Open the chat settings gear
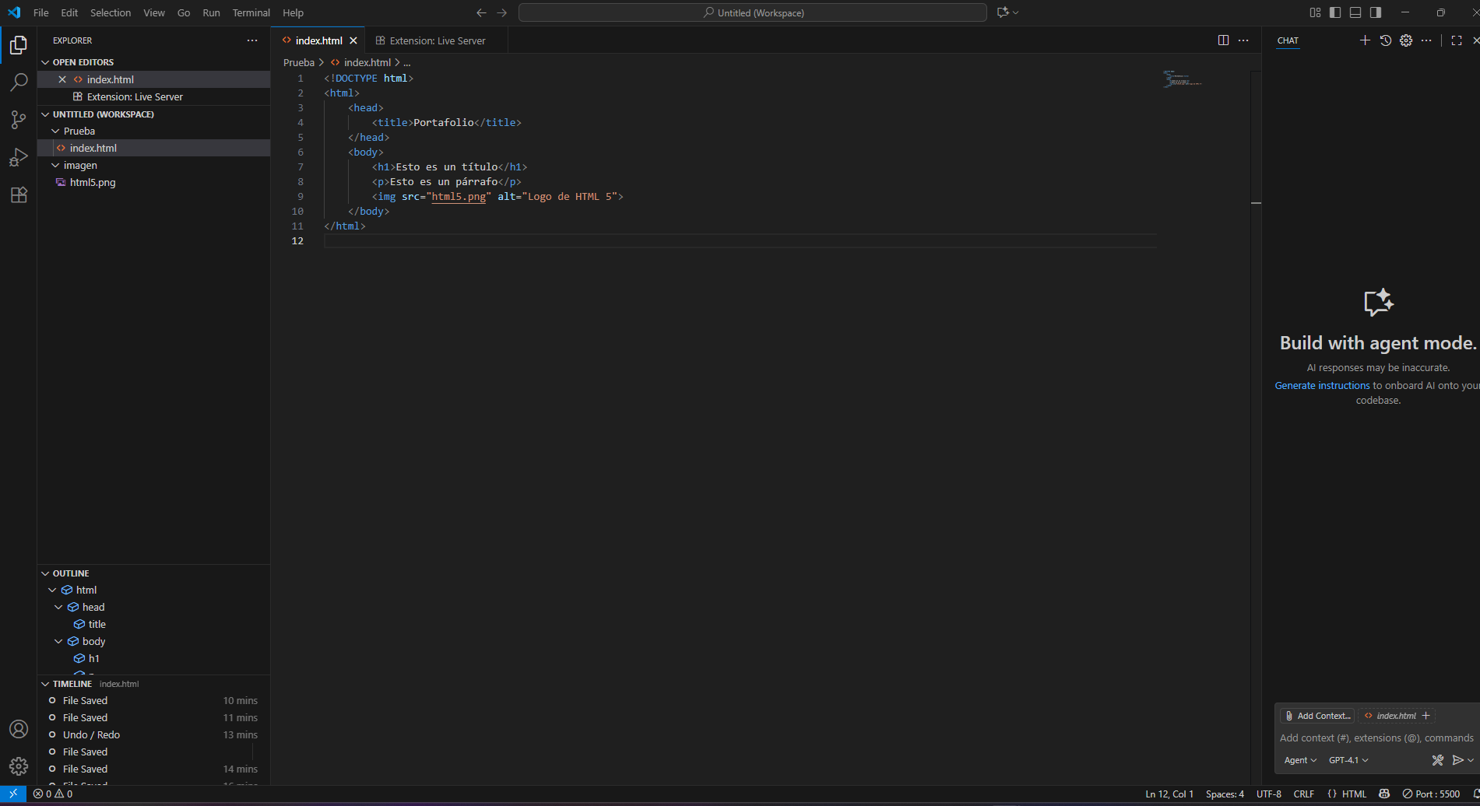The height and width of the screenshot is (806, 1480). pyautogui.click(x=1406, y=40)
